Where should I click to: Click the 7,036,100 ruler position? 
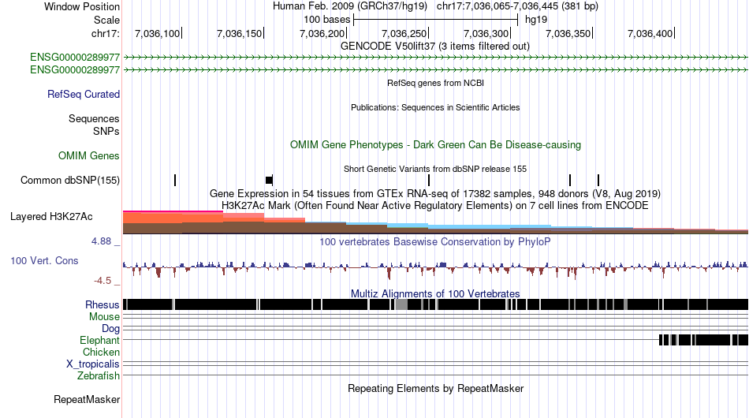[157, 33]
